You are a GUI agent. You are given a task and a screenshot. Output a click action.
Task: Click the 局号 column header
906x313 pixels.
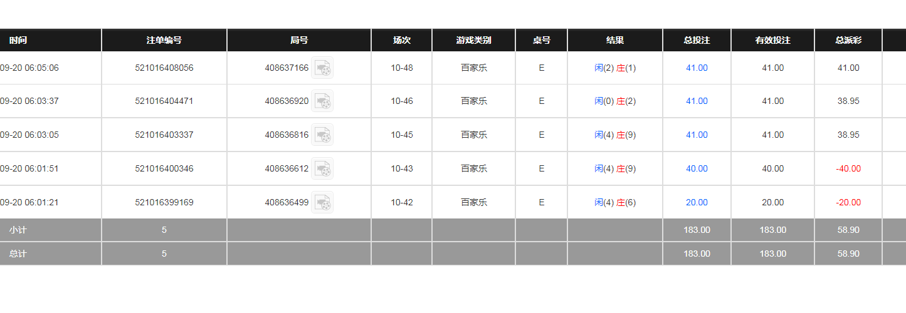pyautogui.click(x=299, y=40)
